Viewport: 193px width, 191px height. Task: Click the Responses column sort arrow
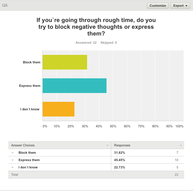coord(180,146)
